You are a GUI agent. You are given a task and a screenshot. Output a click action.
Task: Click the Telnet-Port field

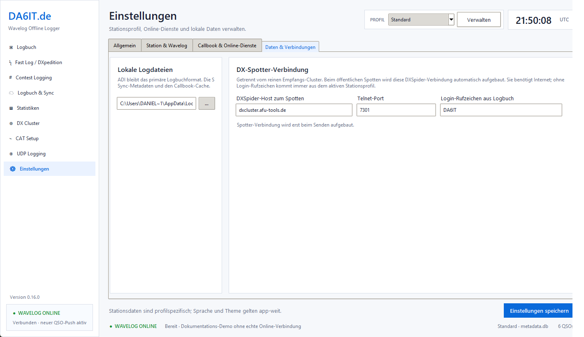pyautogui.click(x=396, y=110)
